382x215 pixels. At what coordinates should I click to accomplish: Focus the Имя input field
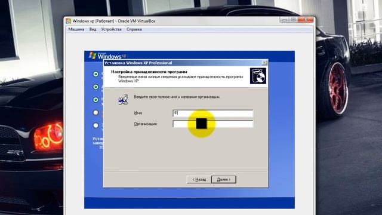pyautogui.click(x=213, y=113)
